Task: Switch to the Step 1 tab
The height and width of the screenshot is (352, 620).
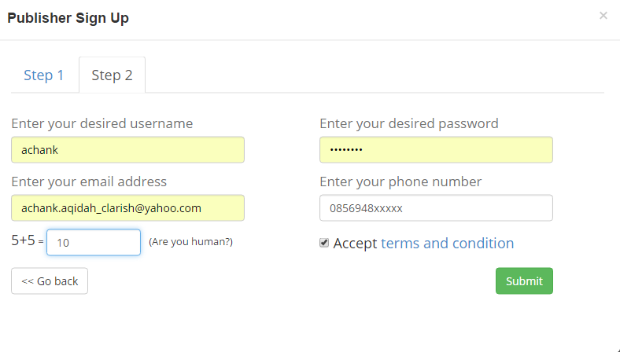Action: 44,75
